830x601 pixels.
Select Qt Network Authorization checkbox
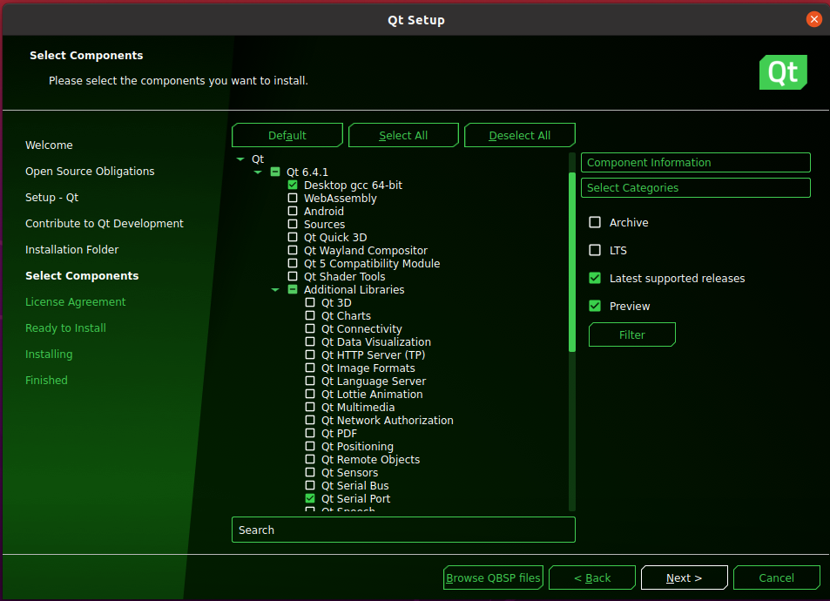(310, 420)
